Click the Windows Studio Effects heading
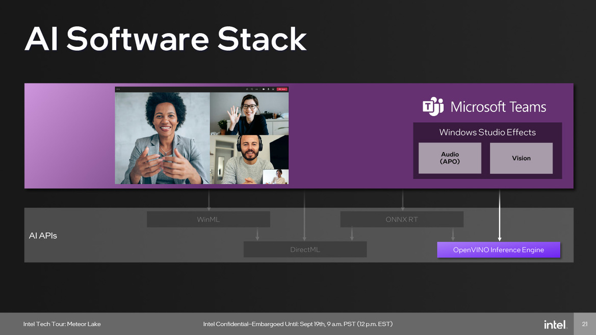The height and width of the screenshot is (335, 596). [x=488, y=132]
